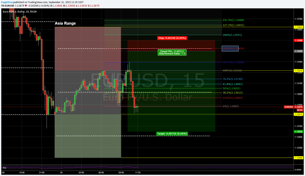The height and width of the screenshot is (176, 305).
Task: Click the green 1.12650 target price tag
Action: (x=298, y=132)
